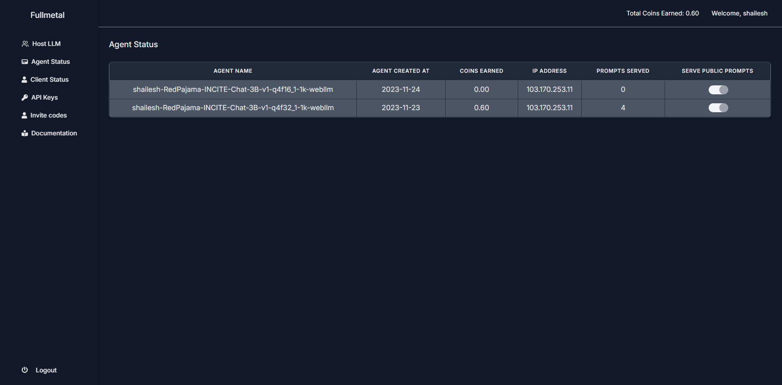The image size is (782, 385).
Task: Select the q4f16_1 agent name cell
Action: tap(233, 89)
